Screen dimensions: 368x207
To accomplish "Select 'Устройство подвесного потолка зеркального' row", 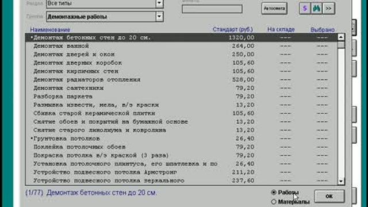I will [x=181, y=181].
